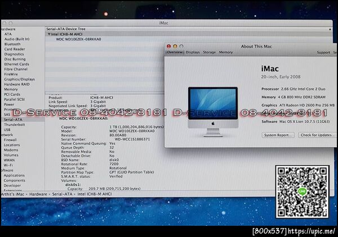This screenshot has height=237, width=338.
Task: Zoom the About This Mac window
Action: point(181,46)
